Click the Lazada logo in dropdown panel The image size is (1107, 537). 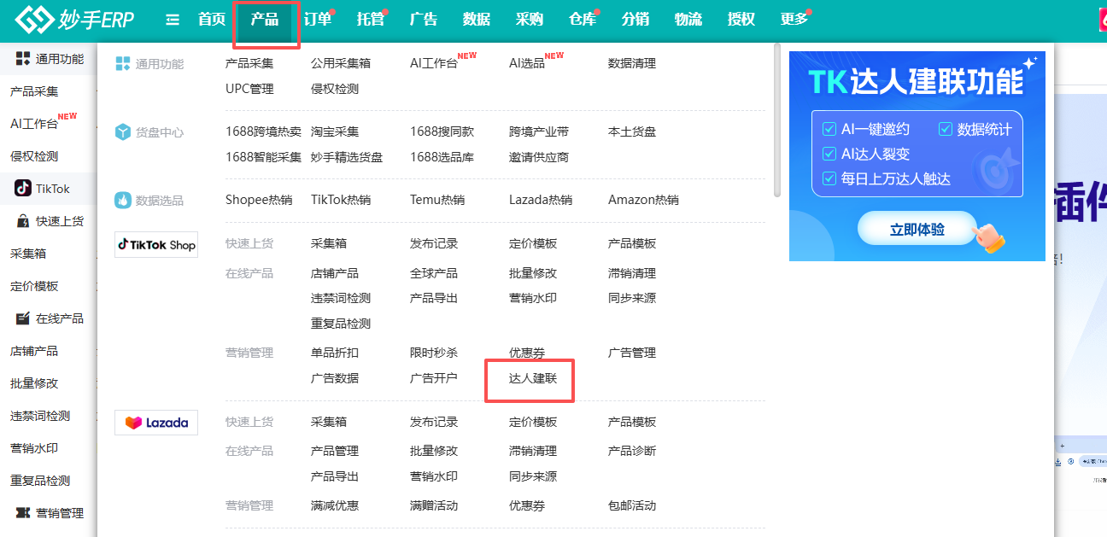[156, 423]
